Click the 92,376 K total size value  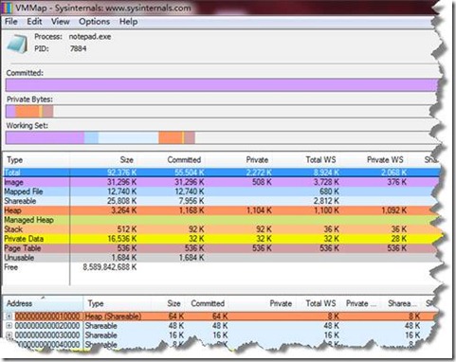[x=122, y=172]
